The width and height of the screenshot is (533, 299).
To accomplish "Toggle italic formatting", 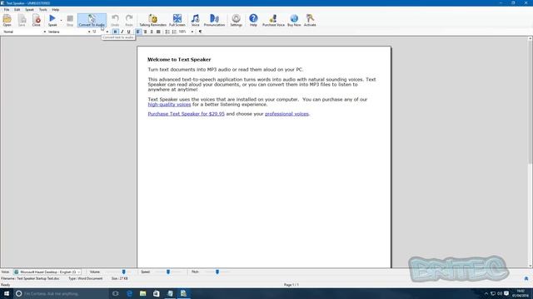I will click(122, 32).
